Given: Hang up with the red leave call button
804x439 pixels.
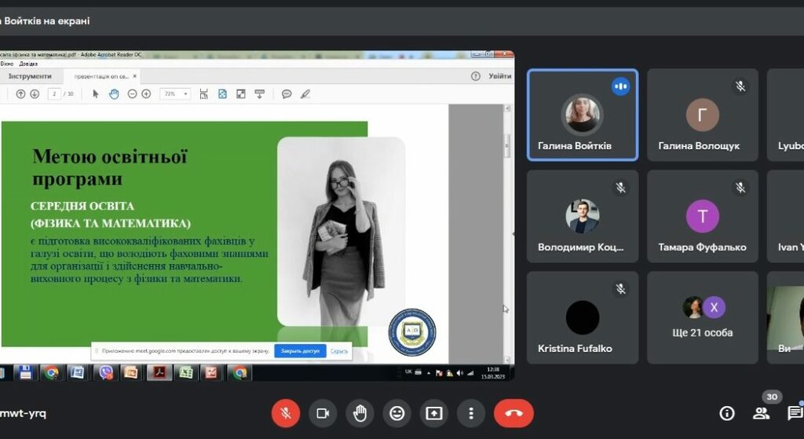Looking at the screenshot, I should [513, 413].
